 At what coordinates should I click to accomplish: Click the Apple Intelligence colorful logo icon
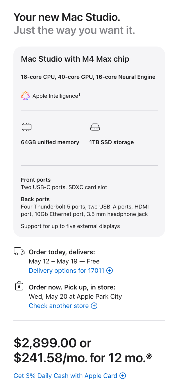pos(25,96)
